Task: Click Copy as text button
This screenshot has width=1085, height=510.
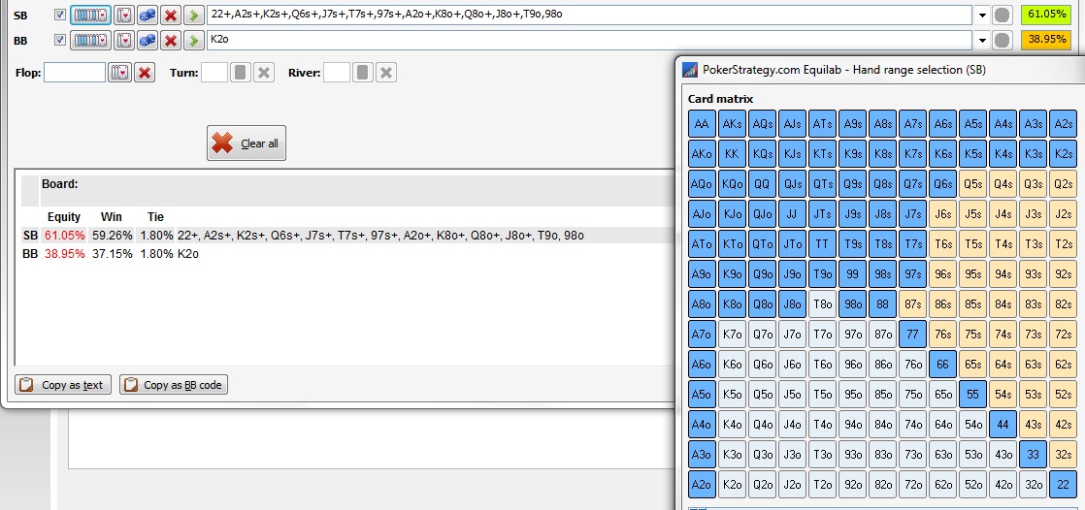Action: tap(63, 385)
